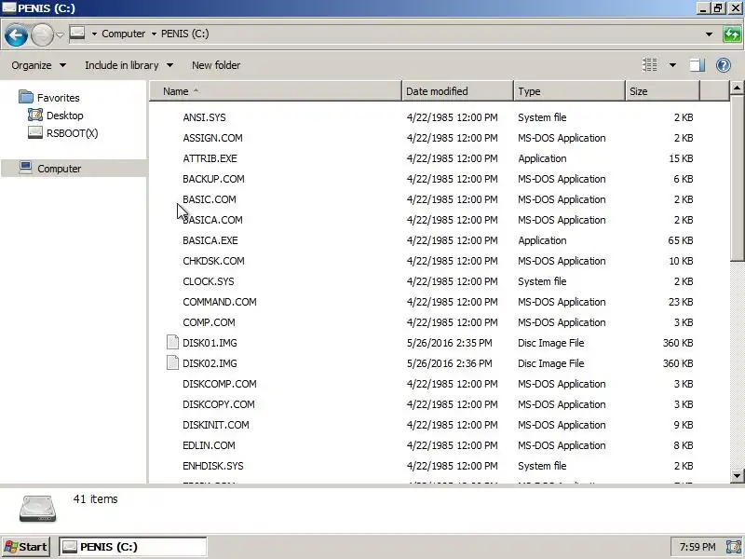Image resolution: width=745 pixels, height=559 pixels.
Task: Select the DISKINIT.COM file
Action: pyautogui.click(x=216, y=425)
